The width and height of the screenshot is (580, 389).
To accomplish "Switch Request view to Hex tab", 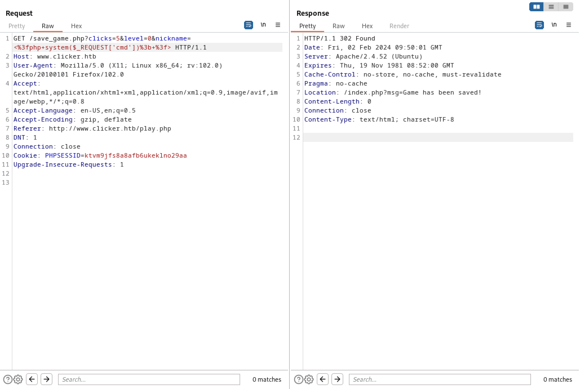I will click(x=76, y=26).
